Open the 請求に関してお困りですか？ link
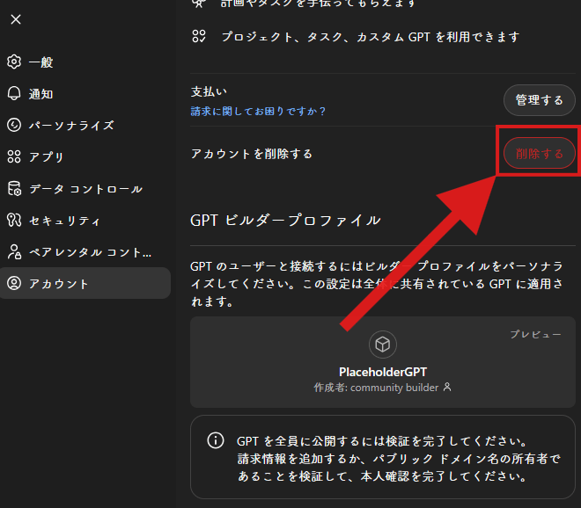This screenshot has width=581, height=508. (259, 111)
